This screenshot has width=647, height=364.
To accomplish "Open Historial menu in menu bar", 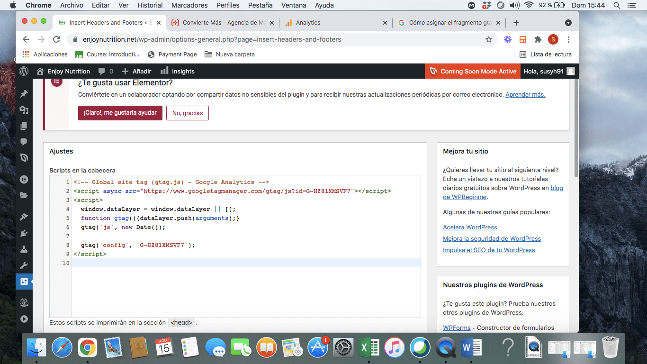I will click(x=150, y=5).
